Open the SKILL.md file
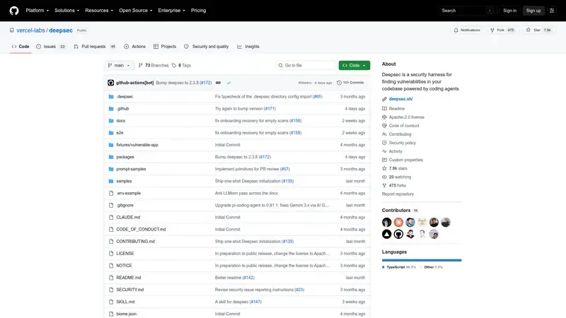The height and width of the screenshot is (318, 566). coord(125,302)
